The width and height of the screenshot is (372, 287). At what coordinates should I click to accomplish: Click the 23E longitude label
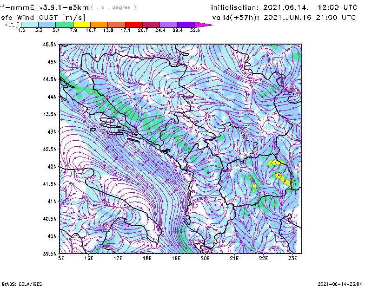[x=292, y=258]
